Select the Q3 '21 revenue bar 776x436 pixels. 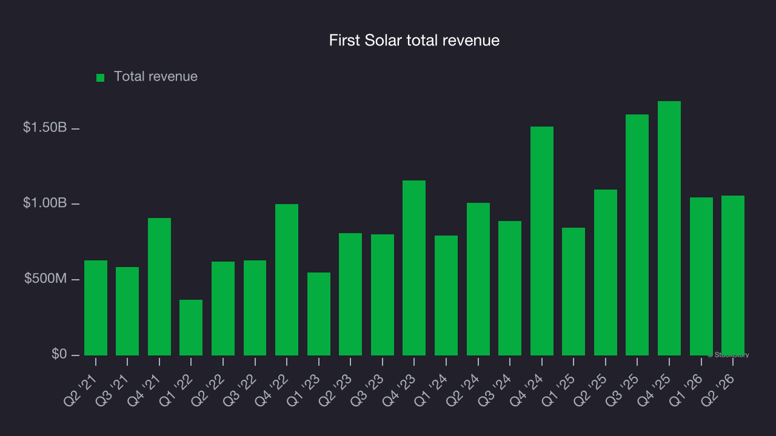click(127, 311)
